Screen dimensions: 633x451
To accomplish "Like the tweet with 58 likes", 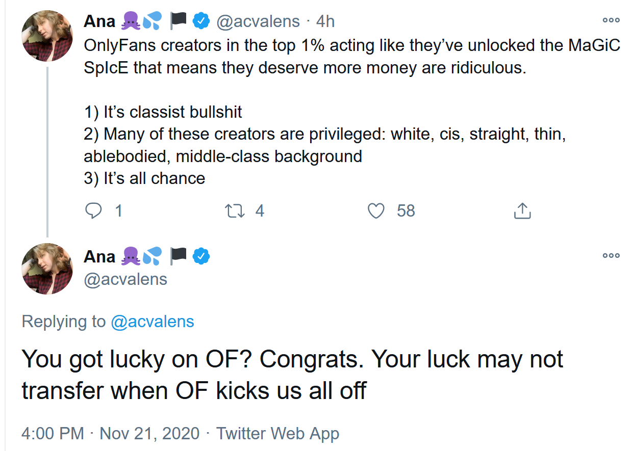I will pyautogui.click(x=376, y=211).
